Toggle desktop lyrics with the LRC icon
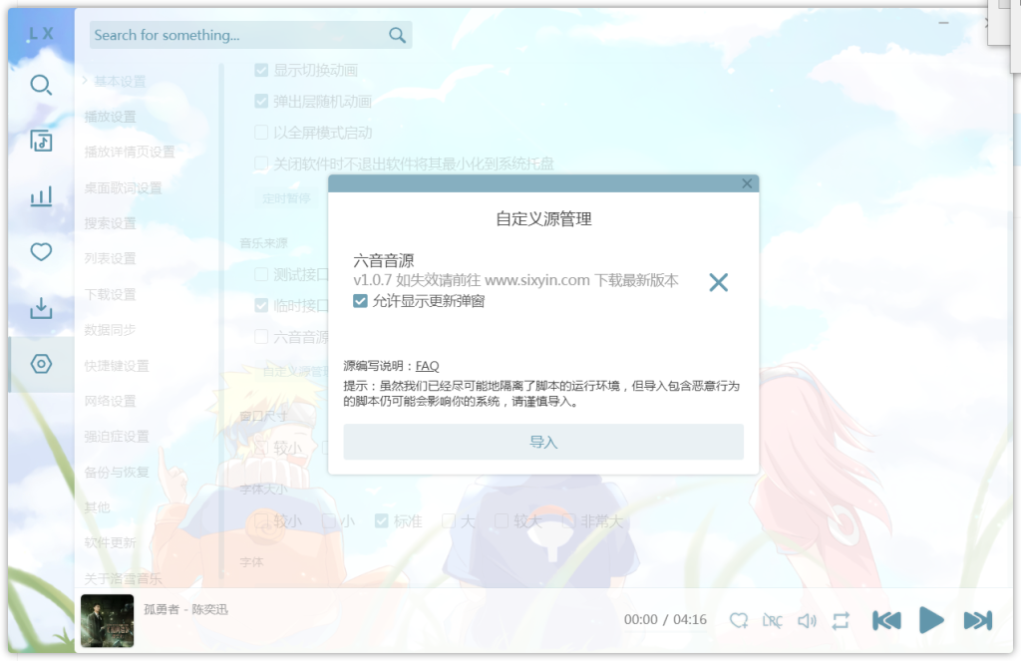Viewport: 1021px width, 661px height. point(773,620)
